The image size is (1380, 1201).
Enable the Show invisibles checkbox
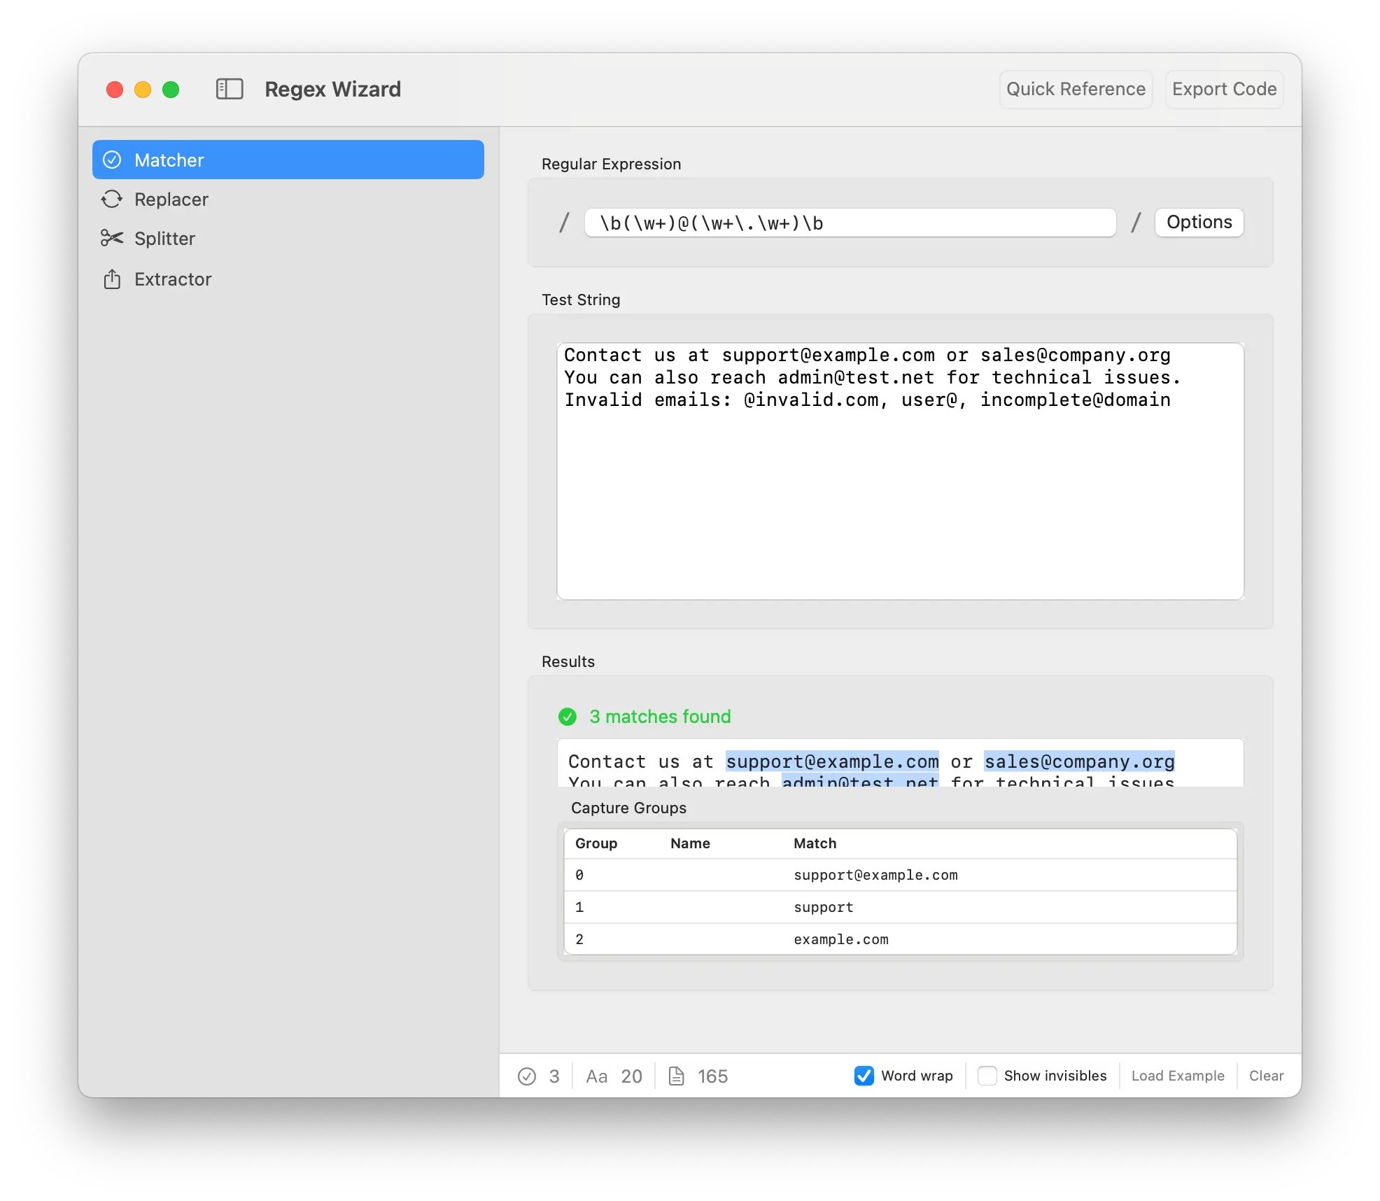click(987, 1076)
